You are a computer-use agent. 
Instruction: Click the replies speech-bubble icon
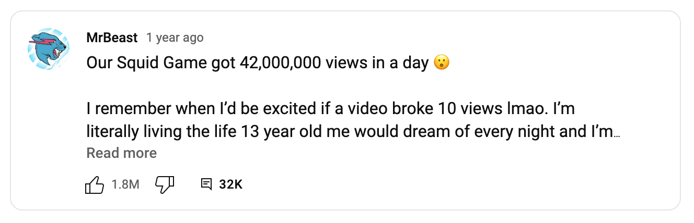click(206, 184)
